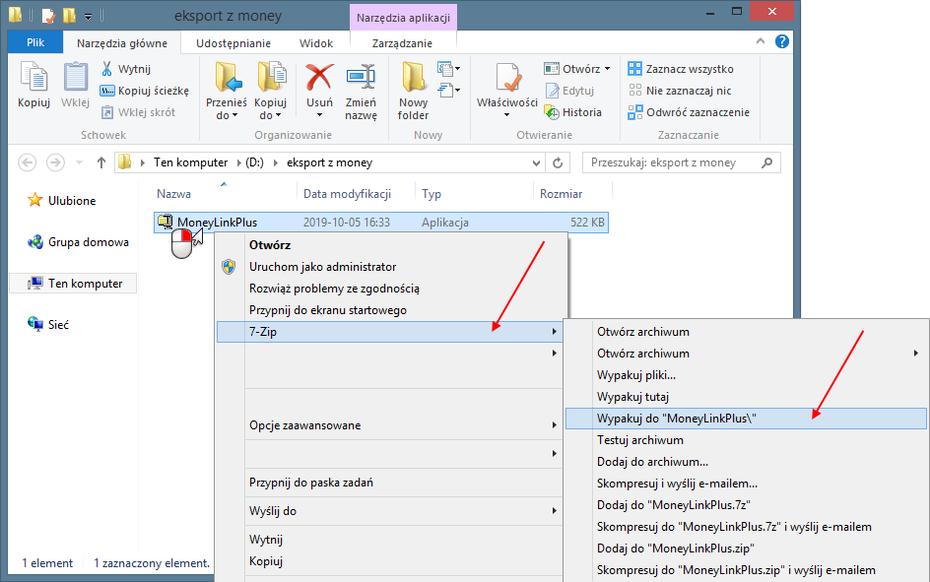
Task: Expand the Przenieś do dropdown
Action: [227, 115]
